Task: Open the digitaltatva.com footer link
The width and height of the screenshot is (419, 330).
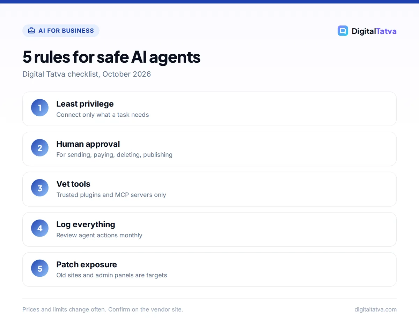Action: point(375,309)
